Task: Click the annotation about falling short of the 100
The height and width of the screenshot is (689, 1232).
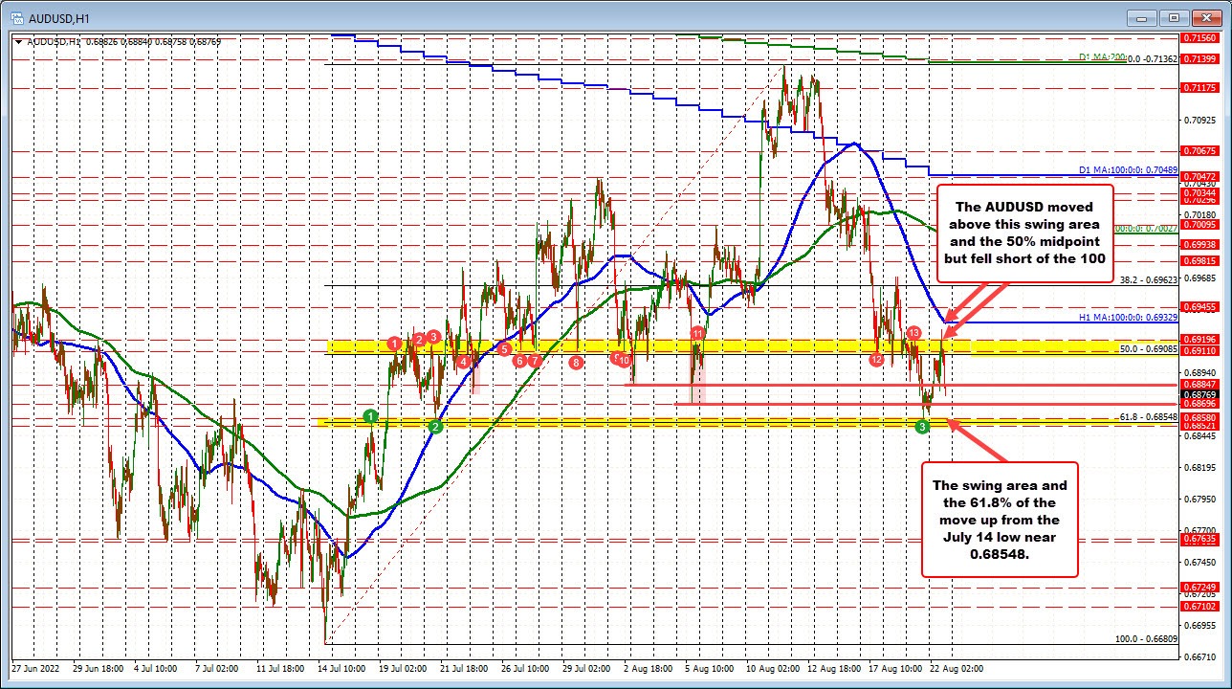Action: [1026, 232]
